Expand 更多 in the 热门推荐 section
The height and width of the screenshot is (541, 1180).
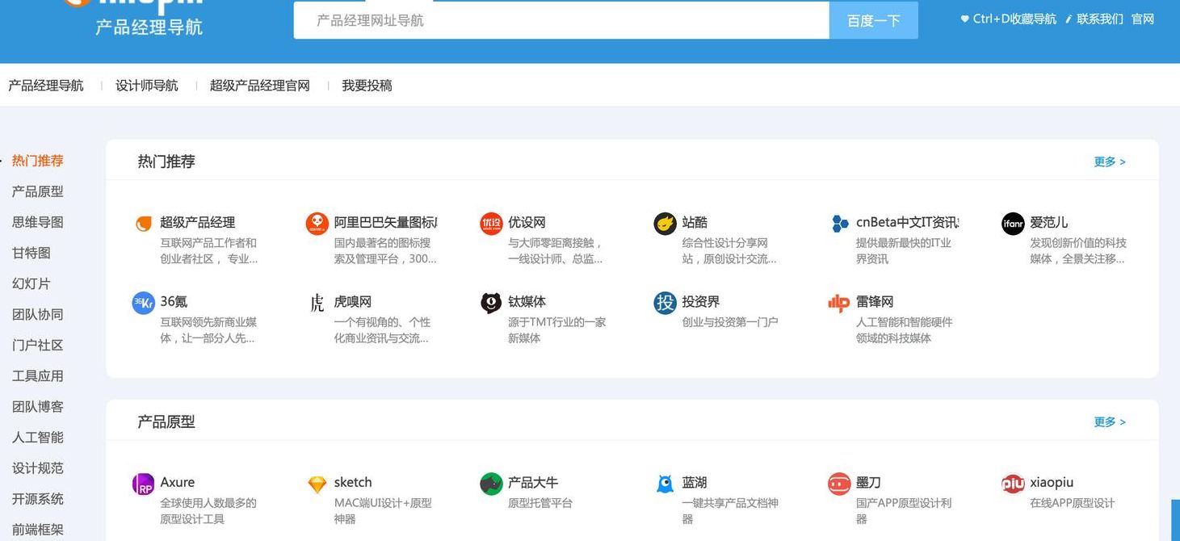tap(1110, 161)
